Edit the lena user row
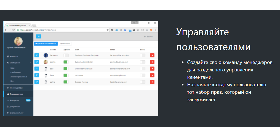 click(37, 75)
